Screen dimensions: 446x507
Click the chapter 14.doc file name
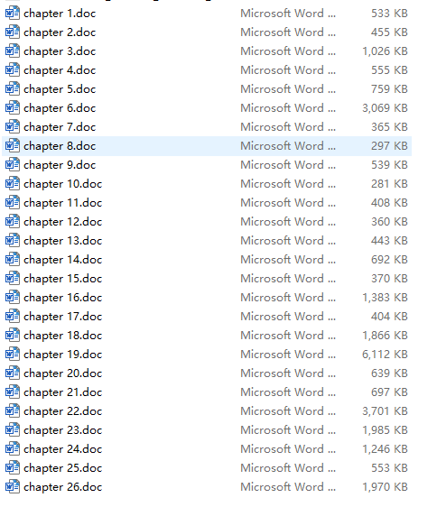(x=63, y=260)
